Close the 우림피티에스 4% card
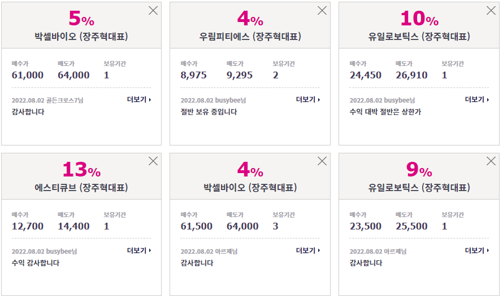Image resolution: width=503 pixels, height=296 pixels. tap(322, 11)
